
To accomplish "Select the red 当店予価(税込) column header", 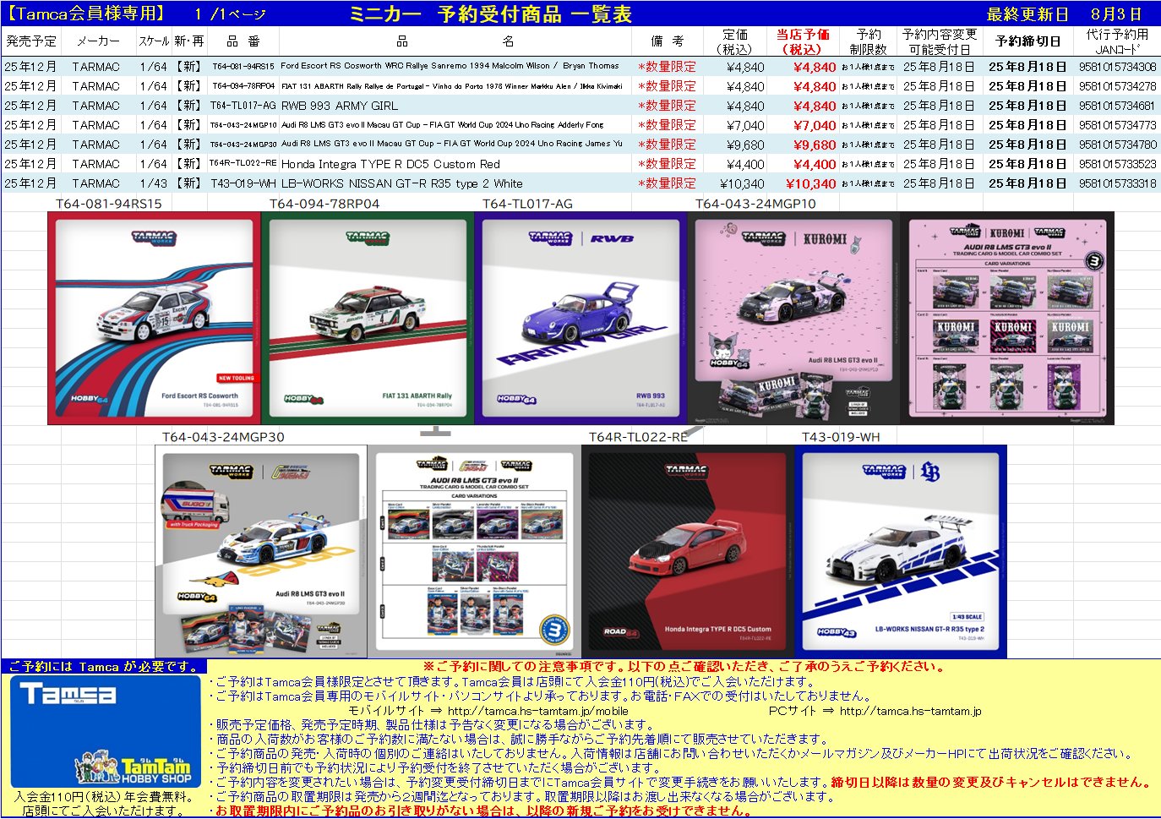I will [802, 41].
